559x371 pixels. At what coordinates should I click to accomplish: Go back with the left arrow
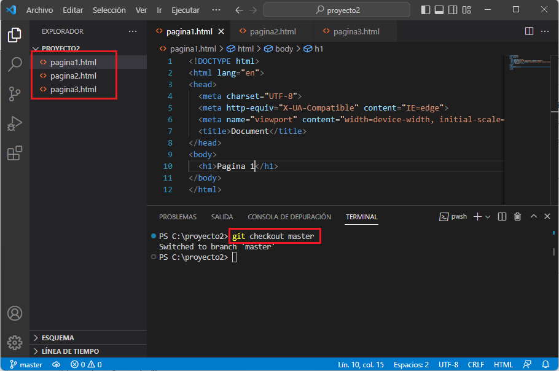(x=239, y=10)
